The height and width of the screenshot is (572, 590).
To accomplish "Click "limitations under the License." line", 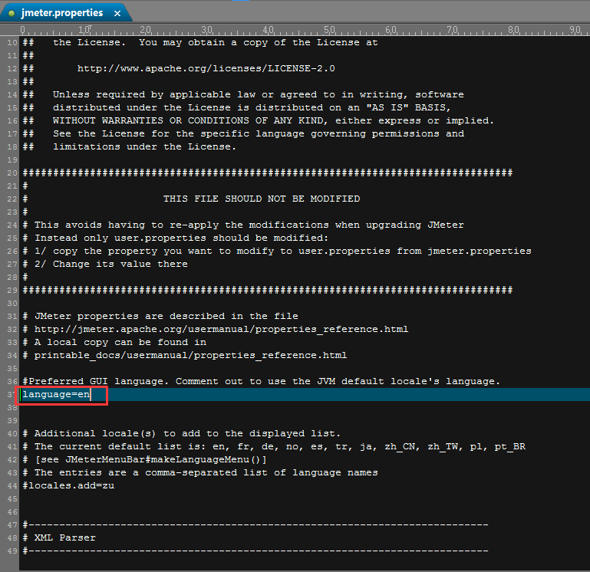I will click(x=144, y=146).
